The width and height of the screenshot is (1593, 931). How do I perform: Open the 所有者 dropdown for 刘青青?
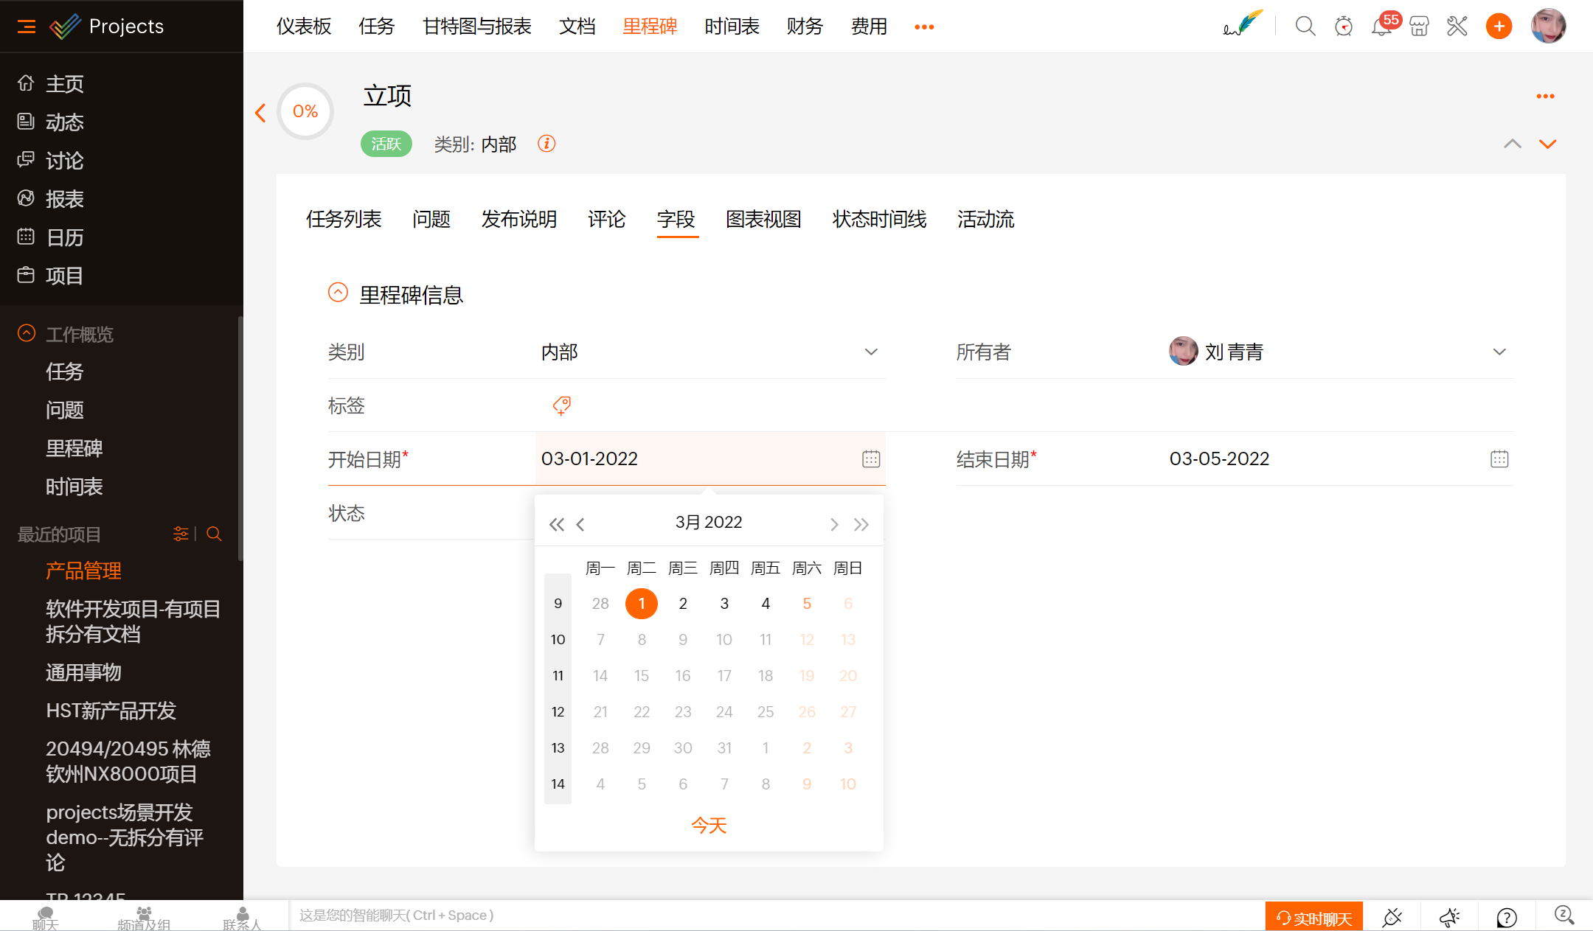[1499, 352]
